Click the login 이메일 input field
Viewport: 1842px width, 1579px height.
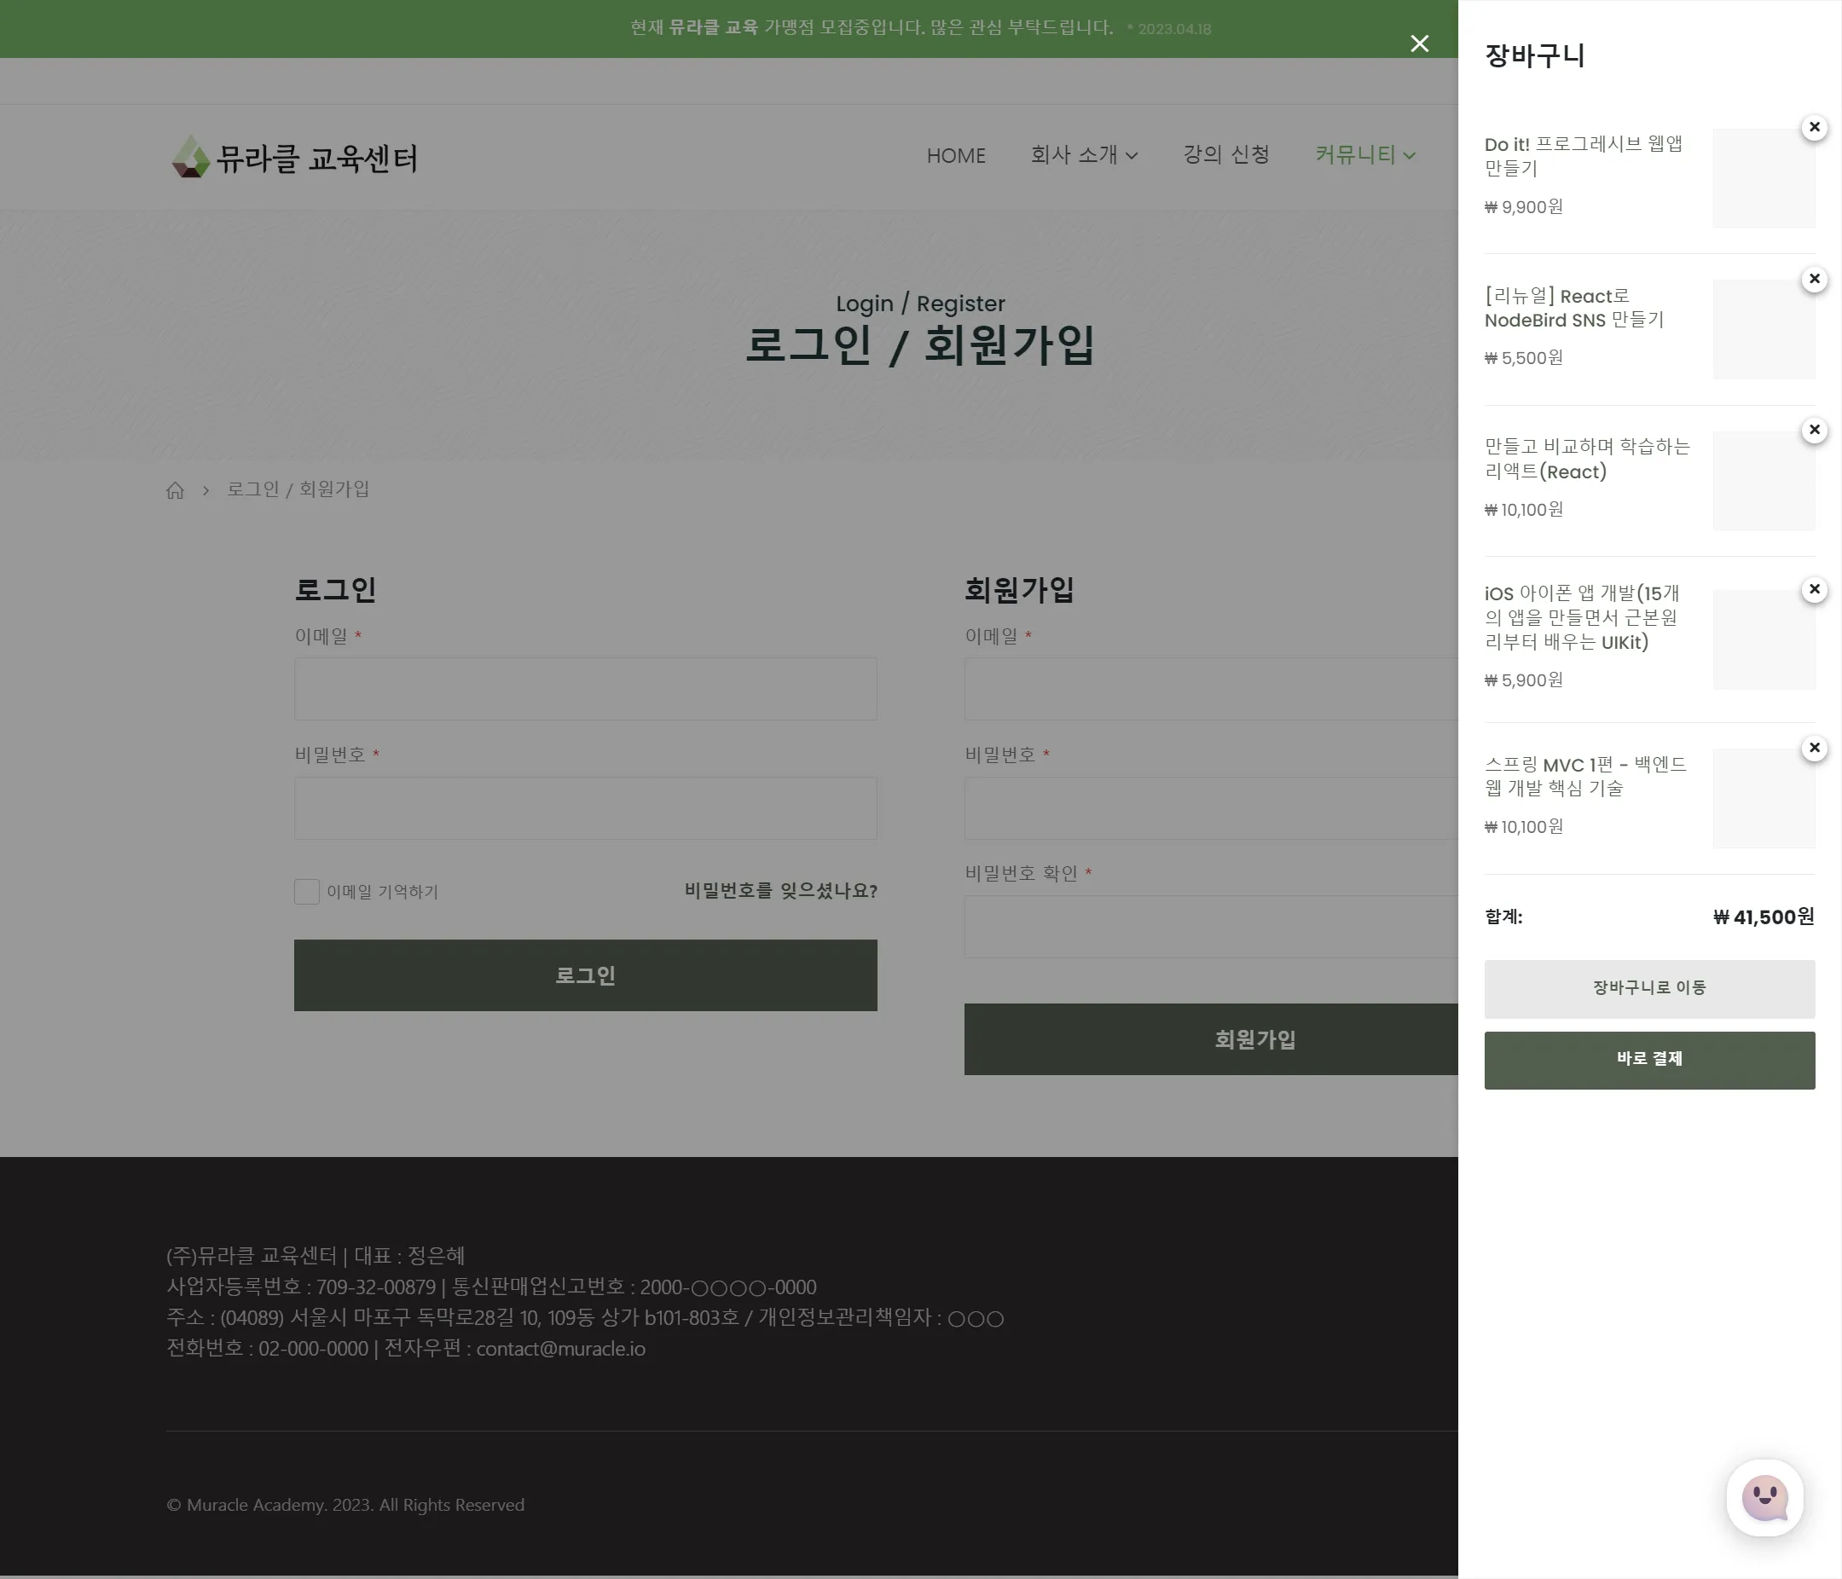coord(585,689)
